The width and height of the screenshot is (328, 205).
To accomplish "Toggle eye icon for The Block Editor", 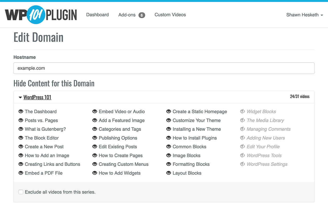I will tap(21, 138).
